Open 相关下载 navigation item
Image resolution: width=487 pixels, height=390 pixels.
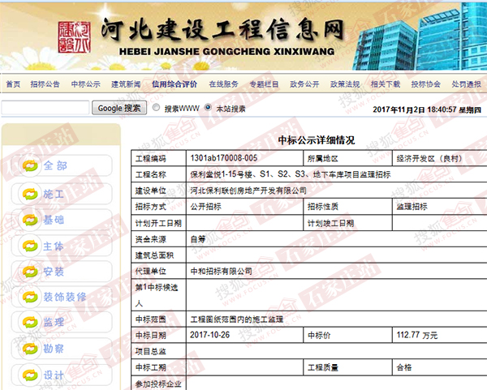pyautogui.click(x=386, y=84)
